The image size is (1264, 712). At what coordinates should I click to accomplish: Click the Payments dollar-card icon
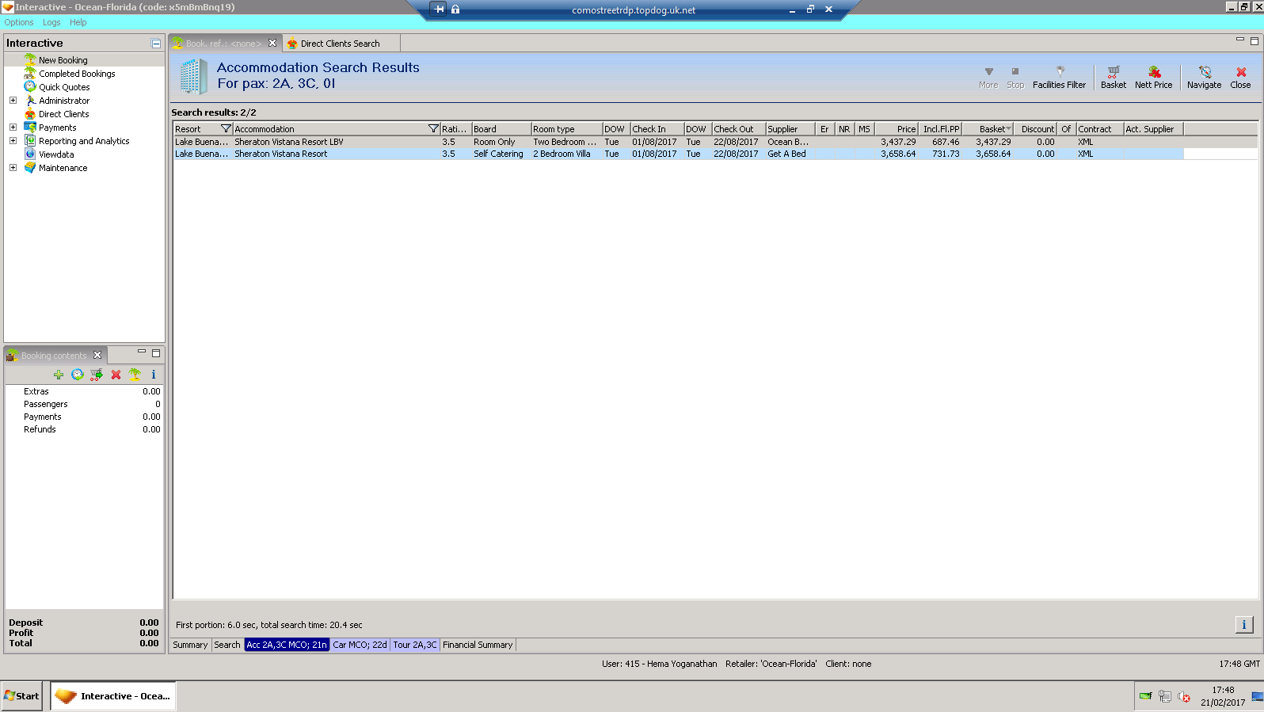tap(30, 127)
